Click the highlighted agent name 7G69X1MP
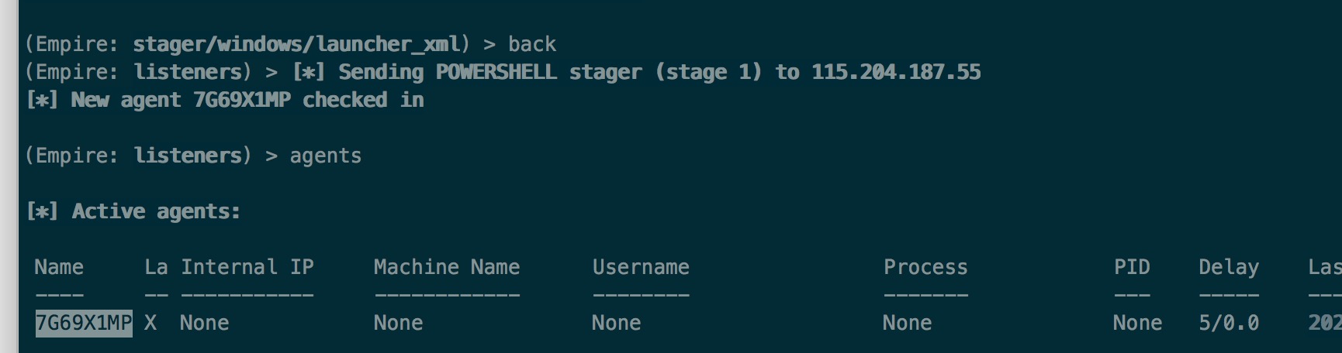This screenshot has height=353, width=1342. pos(84,323)
